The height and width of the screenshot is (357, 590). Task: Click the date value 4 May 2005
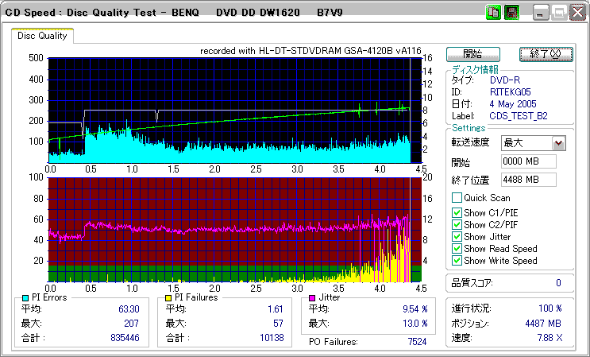point(513,104)
